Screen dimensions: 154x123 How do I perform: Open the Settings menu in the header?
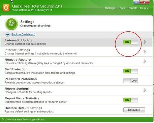(x=110, y=8)
